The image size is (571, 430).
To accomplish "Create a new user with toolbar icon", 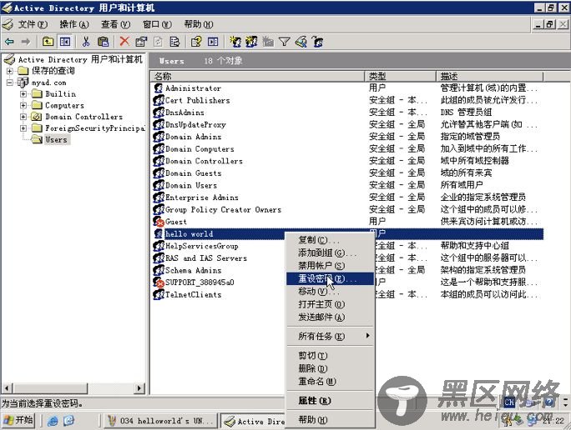I will (235, 42).
